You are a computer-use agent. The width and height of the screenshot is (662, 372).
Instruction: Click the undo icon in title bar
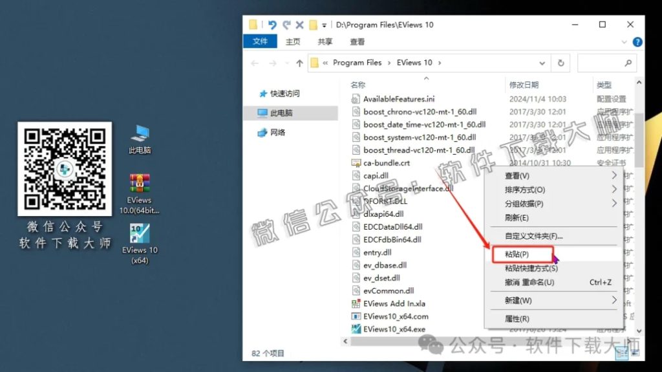tap(272, 25)
